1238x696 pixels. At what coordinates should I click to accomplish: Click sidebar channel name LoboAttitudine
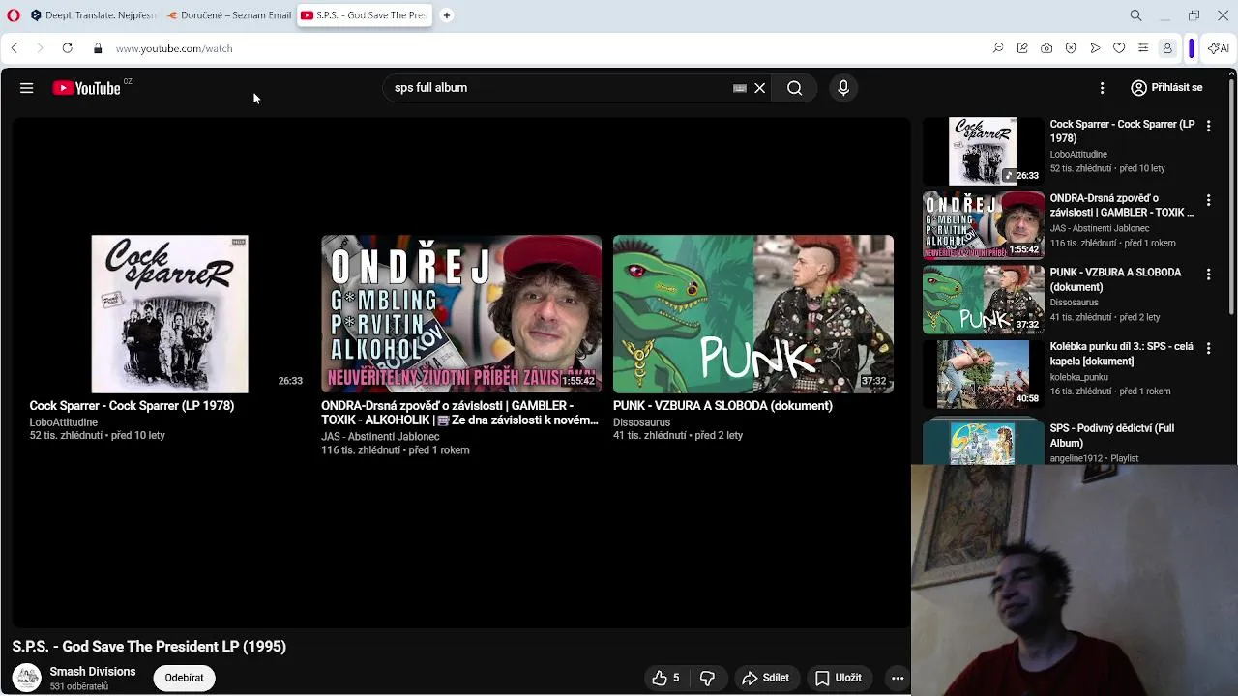pyautogui.click(x=1078, y=154)
